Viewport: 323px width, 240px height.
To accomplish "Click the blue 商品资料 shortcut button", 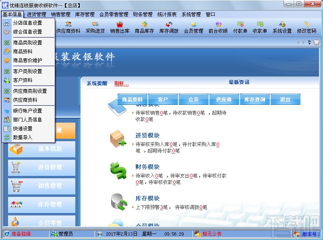I will (x=133, y=100).
